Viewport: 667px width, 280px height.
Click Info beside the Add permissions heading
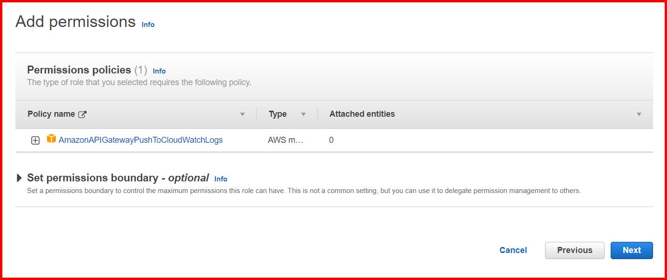[148, 25]
